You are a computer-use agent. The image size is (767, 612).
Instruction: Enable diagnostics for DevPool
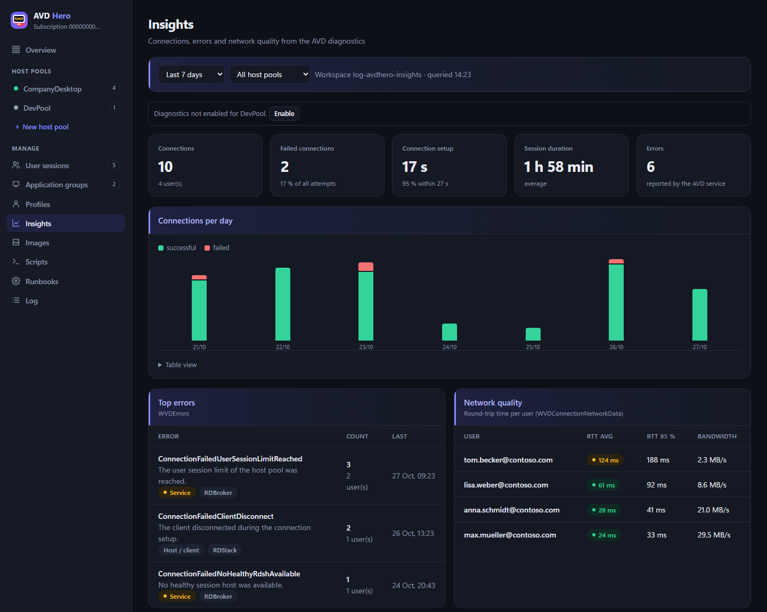point(284,113)
